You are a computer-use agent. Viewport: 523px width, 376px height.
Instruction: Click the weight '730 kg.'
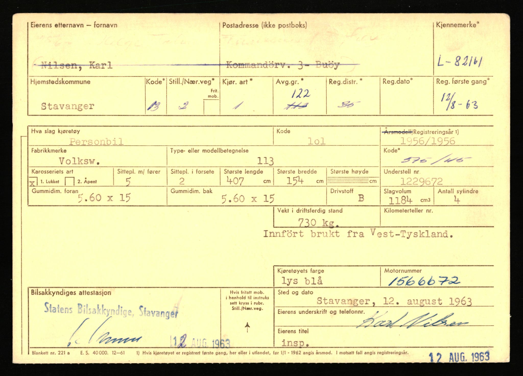tap(318, 223)
